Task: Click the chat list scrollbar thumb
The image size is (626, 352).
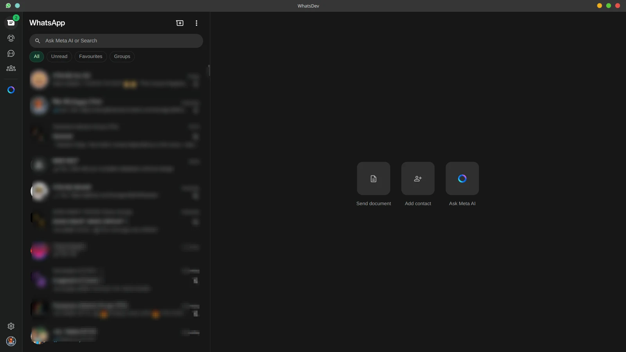Action: tap(209, 70)
